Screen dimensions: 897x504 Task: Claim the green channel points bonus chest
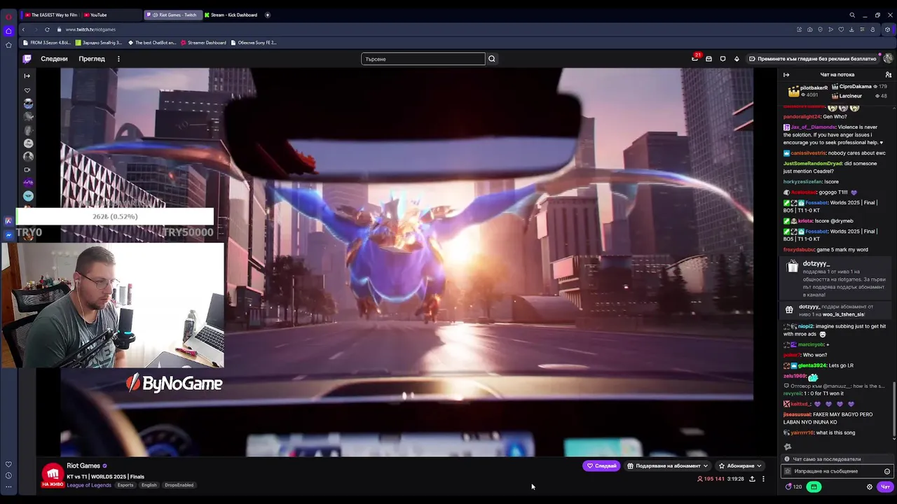(814, 486)
